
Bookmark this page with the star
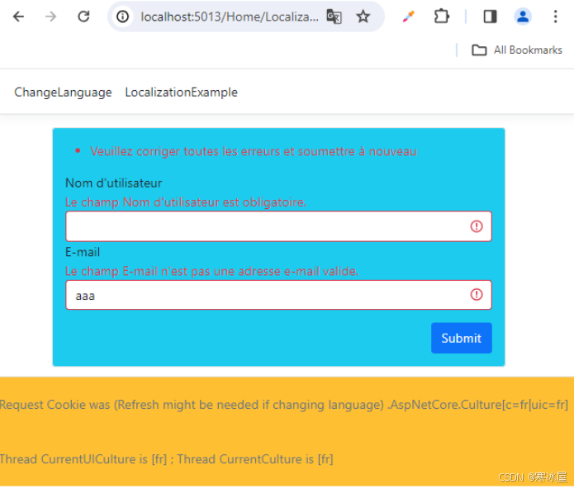[363, 17]
